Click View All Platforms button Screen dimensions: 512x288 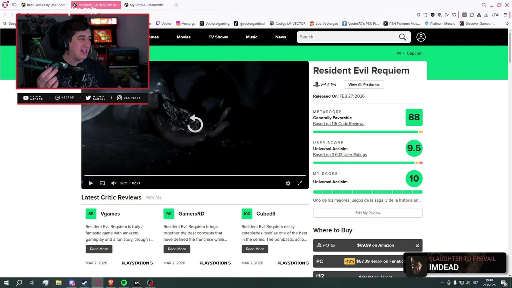[364, 85]
